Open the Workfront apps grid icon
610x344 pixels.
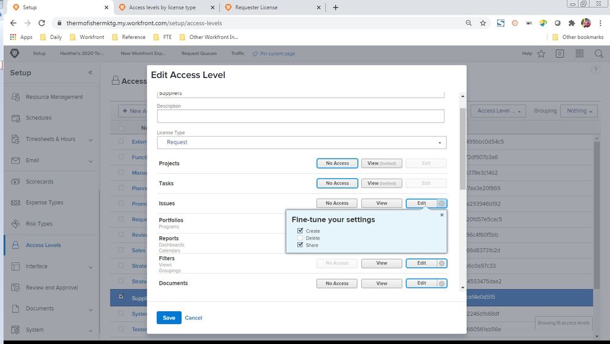pyautogui.click(x=579, y=54)
